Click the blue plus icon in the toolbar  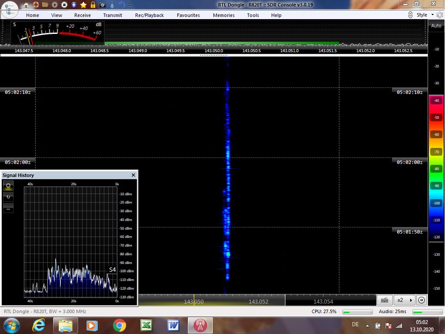tap(74, 4)
